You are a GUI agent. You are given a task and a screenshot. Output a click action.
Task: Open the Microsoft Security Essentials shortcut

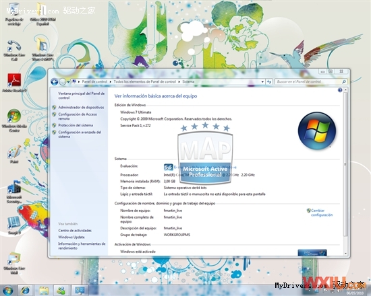point(14,192)
